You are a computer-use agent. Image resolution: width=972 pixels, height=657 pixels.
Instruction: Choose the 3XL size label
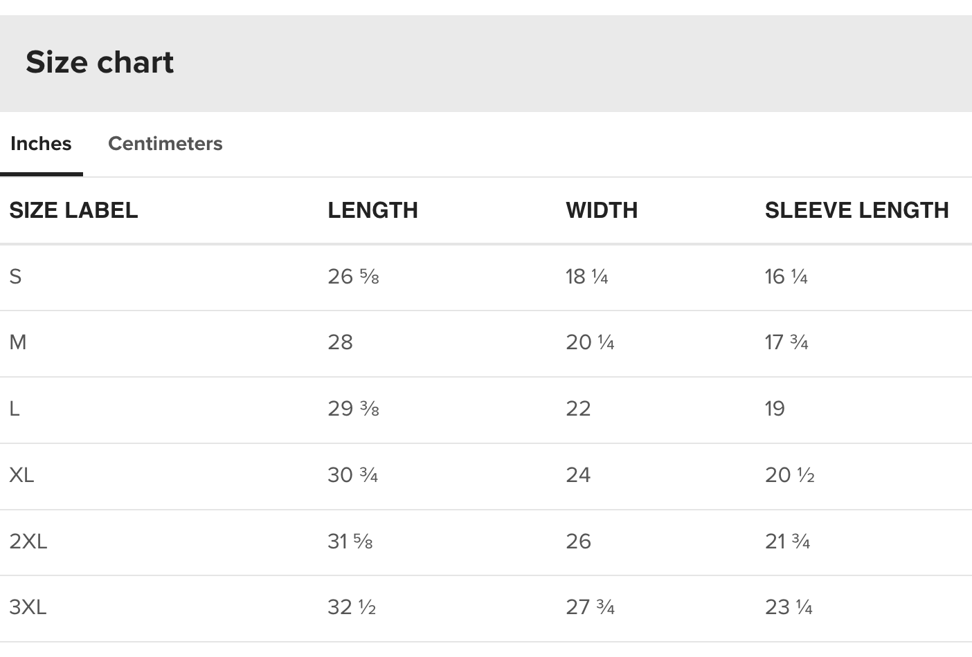point(28,607)
